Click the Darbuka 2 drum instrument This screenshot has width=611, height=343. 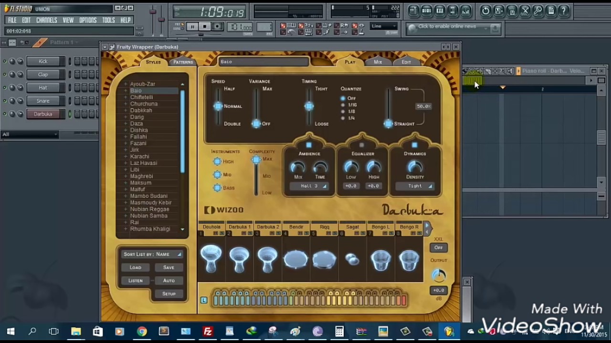coord(267,260)
